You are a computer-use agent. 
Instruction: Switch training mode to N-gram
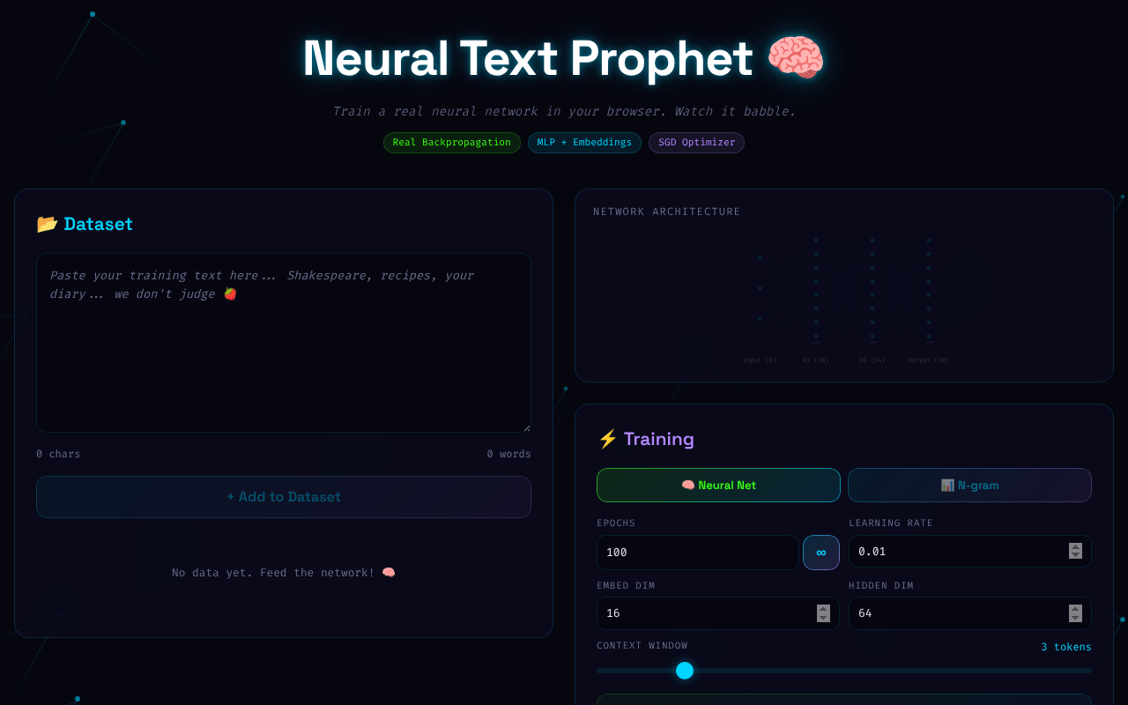click(x=969, y=485)
